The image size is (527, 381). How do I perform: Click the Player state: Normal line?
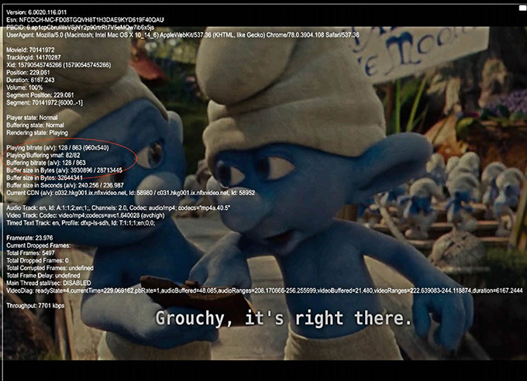tap(32, 118)
